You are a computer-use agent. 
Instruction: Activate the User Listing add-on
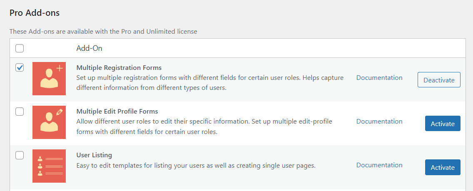coord(443,167)
